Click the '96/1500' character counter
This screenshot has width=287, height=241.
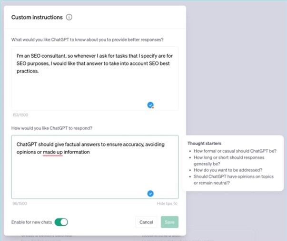click(x=20, y=203)
